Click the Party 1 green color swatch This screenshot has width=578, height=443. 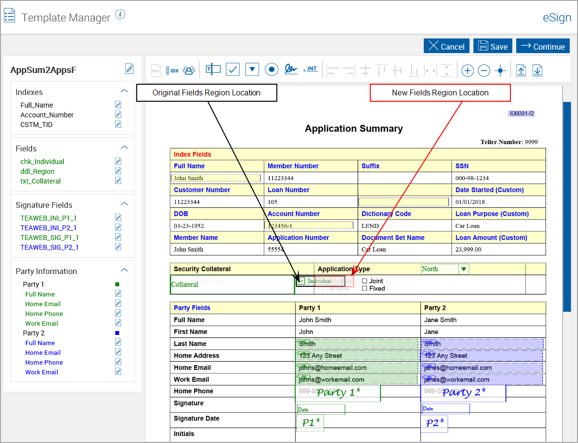[x=117, y=284]
